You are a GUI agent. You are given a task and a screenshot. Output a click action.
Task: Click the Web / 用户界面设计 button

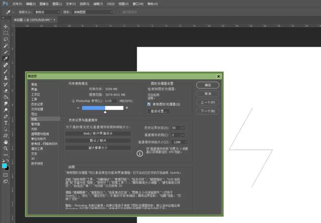coord(98,133)
